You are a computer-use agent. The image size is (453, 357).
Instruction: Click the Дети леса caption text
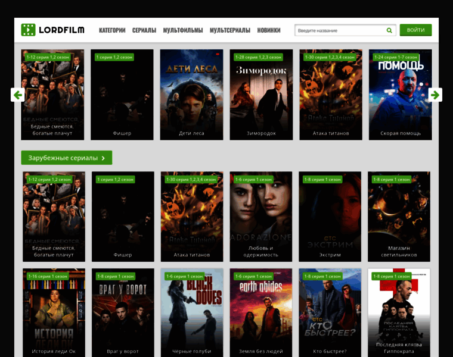[x=191, y=133]
